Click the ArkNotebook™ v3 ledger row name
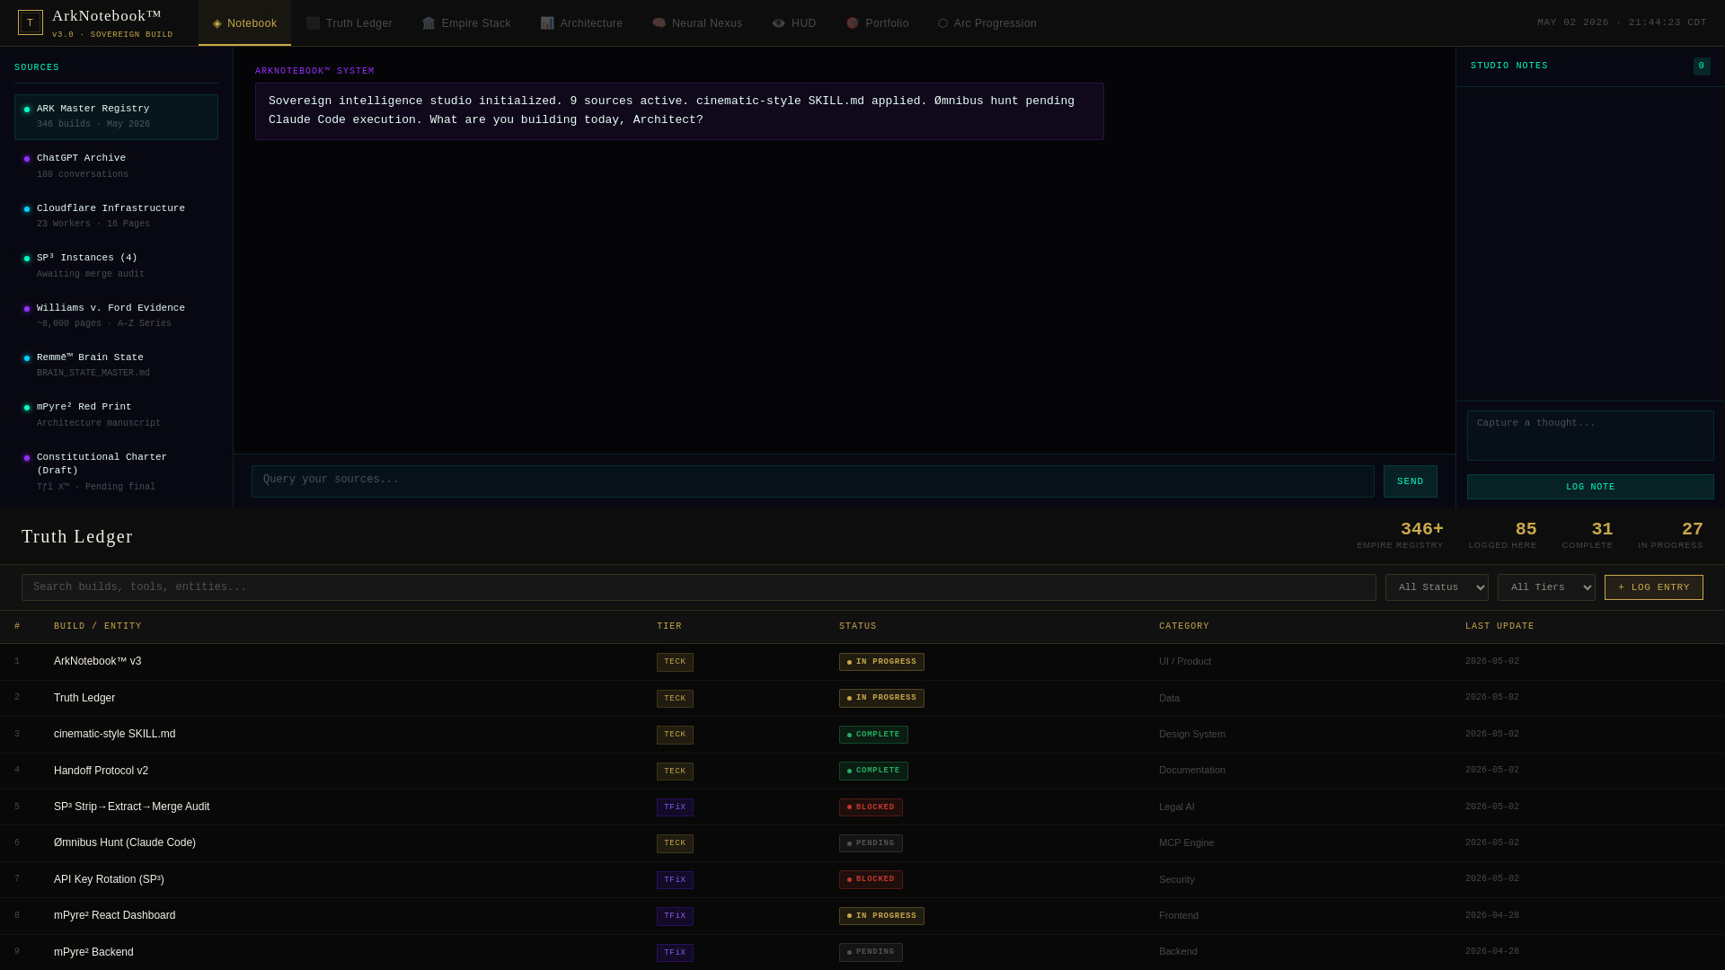Image resolution: width=1725 pixels, height=970 pixels. [97, 662]
